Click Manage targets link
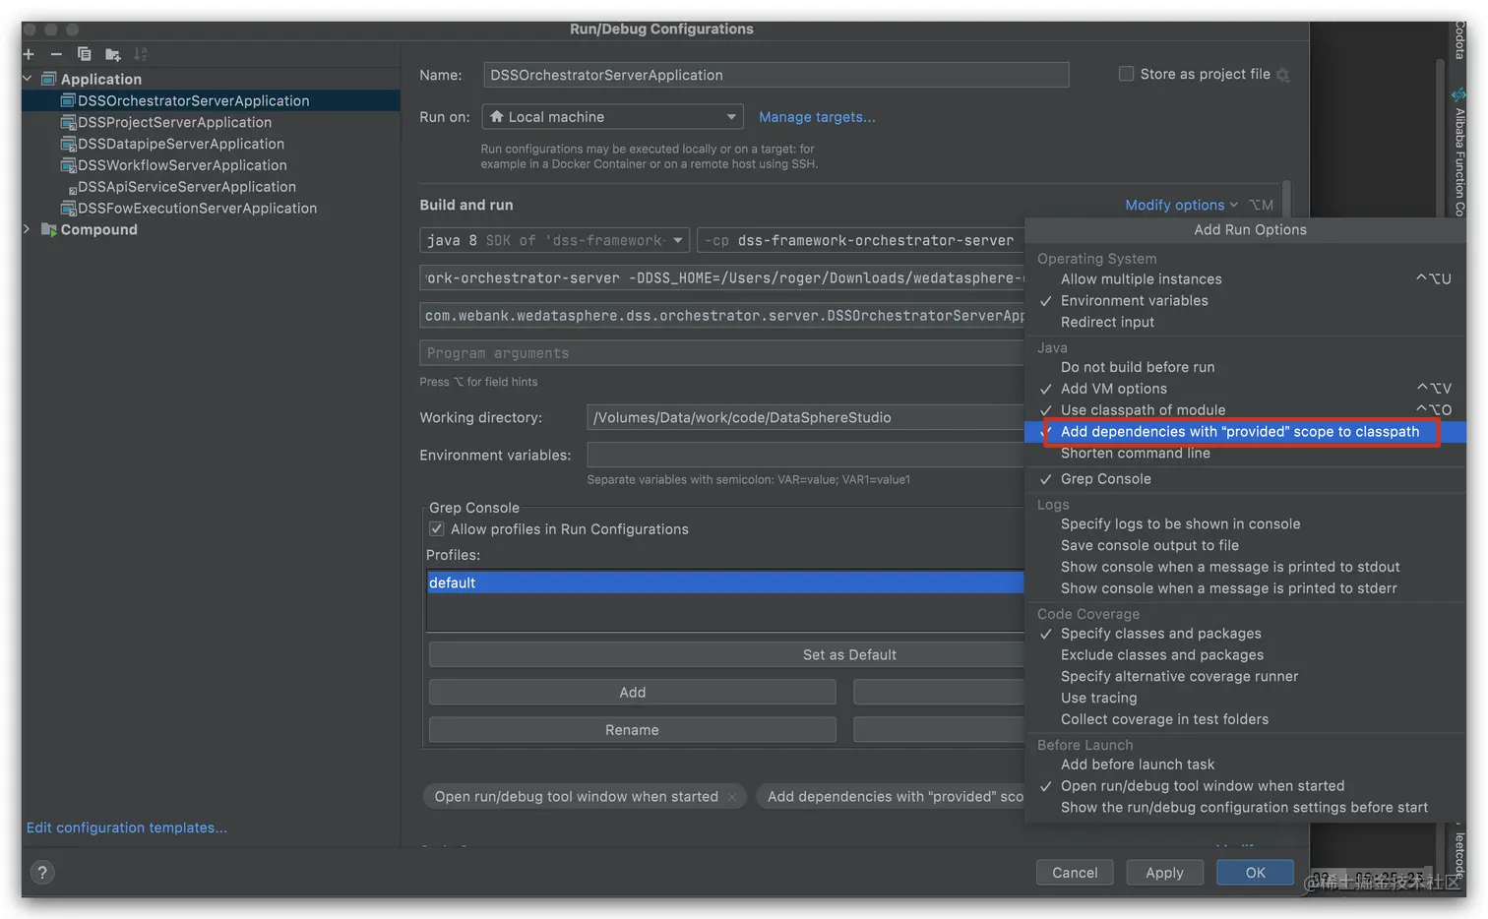The width and height of the screenshot is (1488, 919). [817, 117]
